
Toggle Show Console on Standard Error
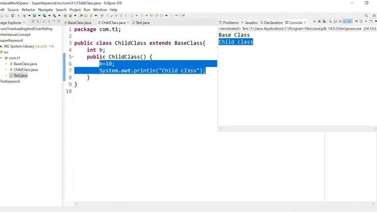pos(349,21)
